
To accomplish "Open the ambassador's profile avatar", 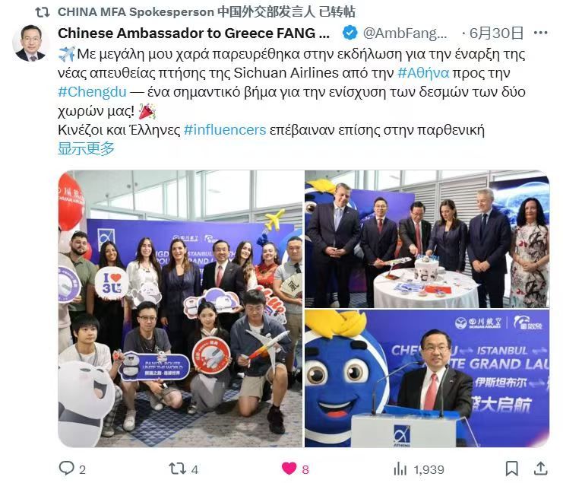I will point(31,43).
